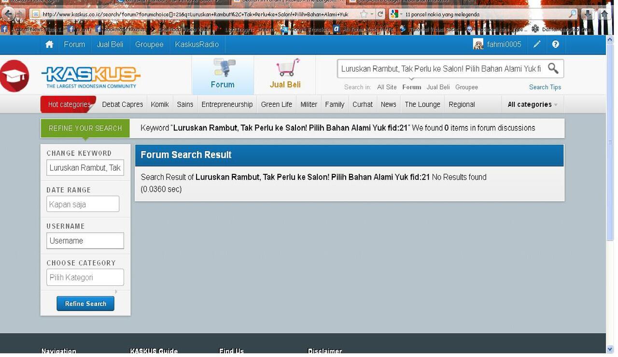Click the browser home button
This screenshot has height=357, width=618.
604,14
